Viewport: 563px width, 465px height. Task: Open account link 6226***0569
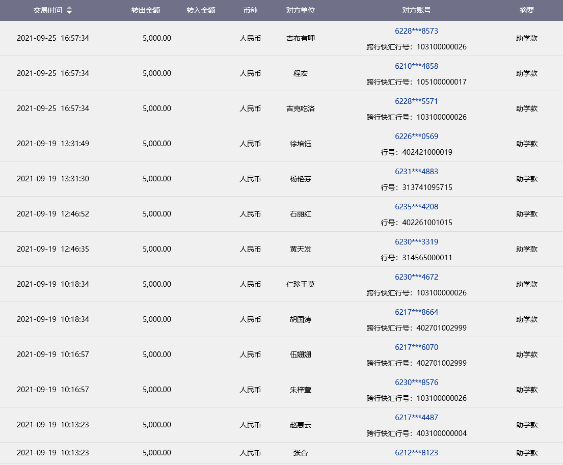[x=416, y=136]
